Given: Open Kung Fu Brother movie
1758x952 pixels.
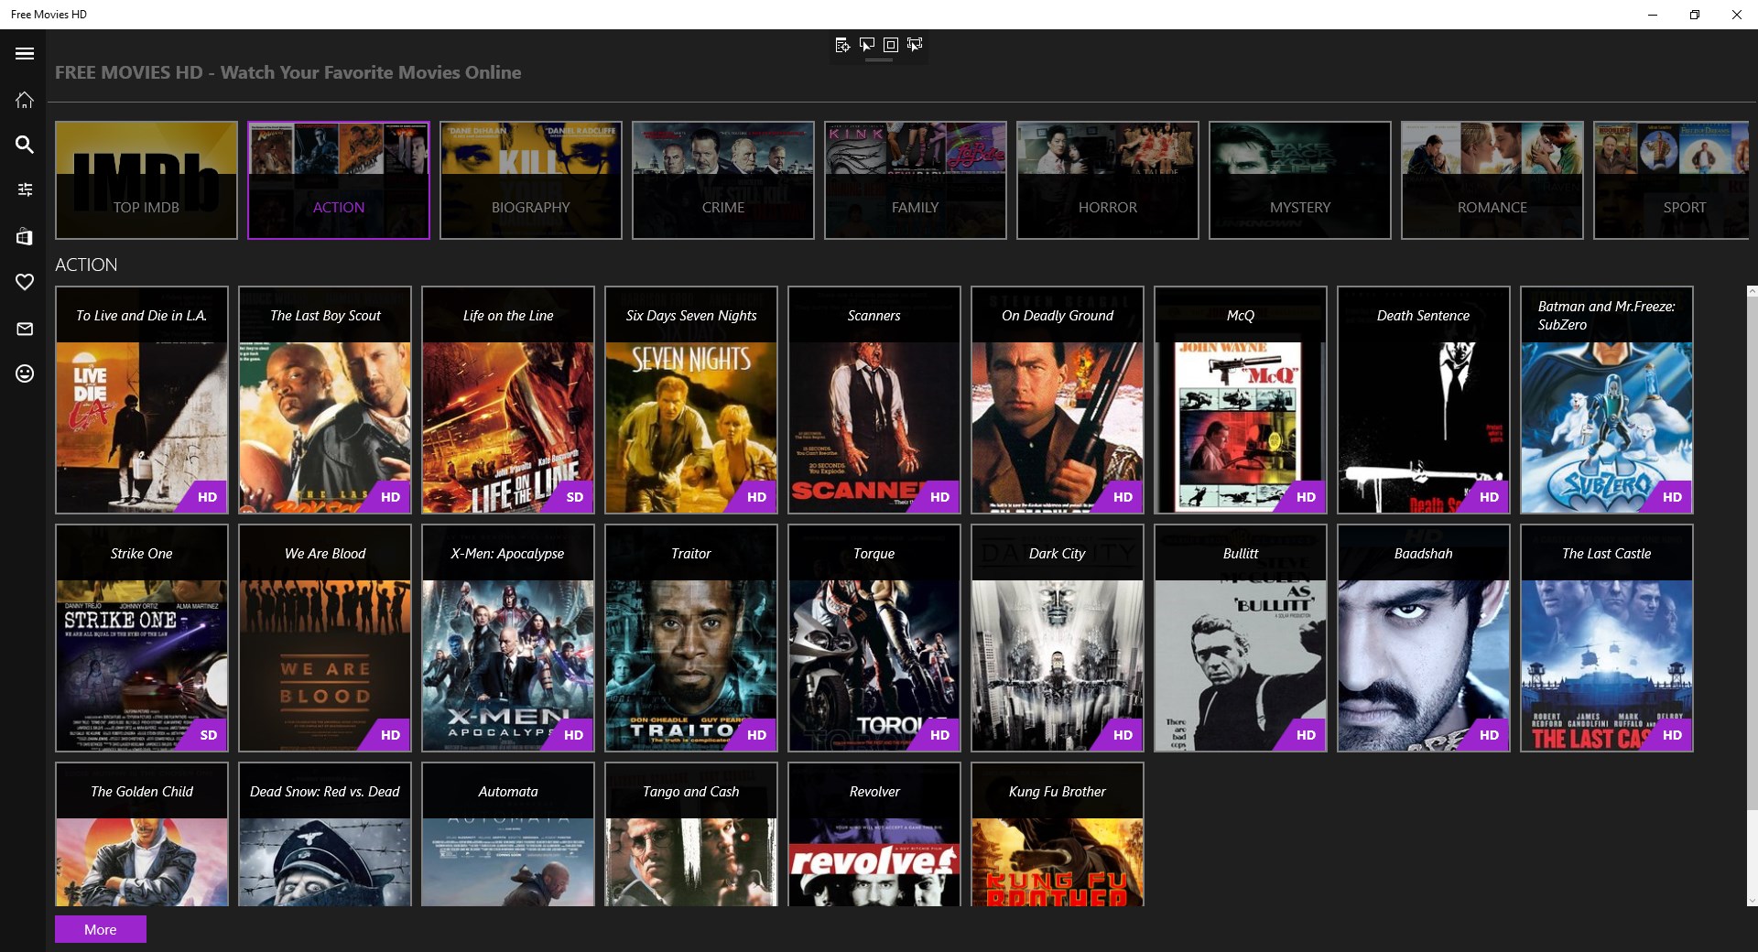Looking at the screenshot, I should click(1058, 835).
